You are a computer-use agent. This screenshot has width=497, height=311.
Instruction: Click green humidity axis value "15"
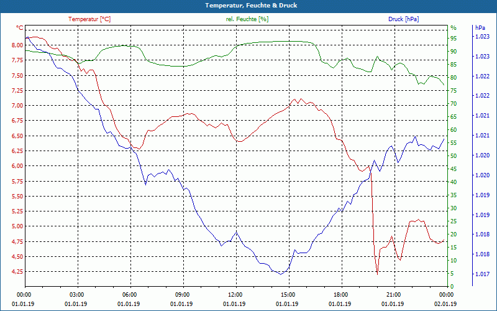tap(454, 248)
